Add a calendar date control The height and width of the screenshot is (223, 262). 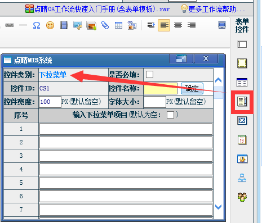pos(242,140)
